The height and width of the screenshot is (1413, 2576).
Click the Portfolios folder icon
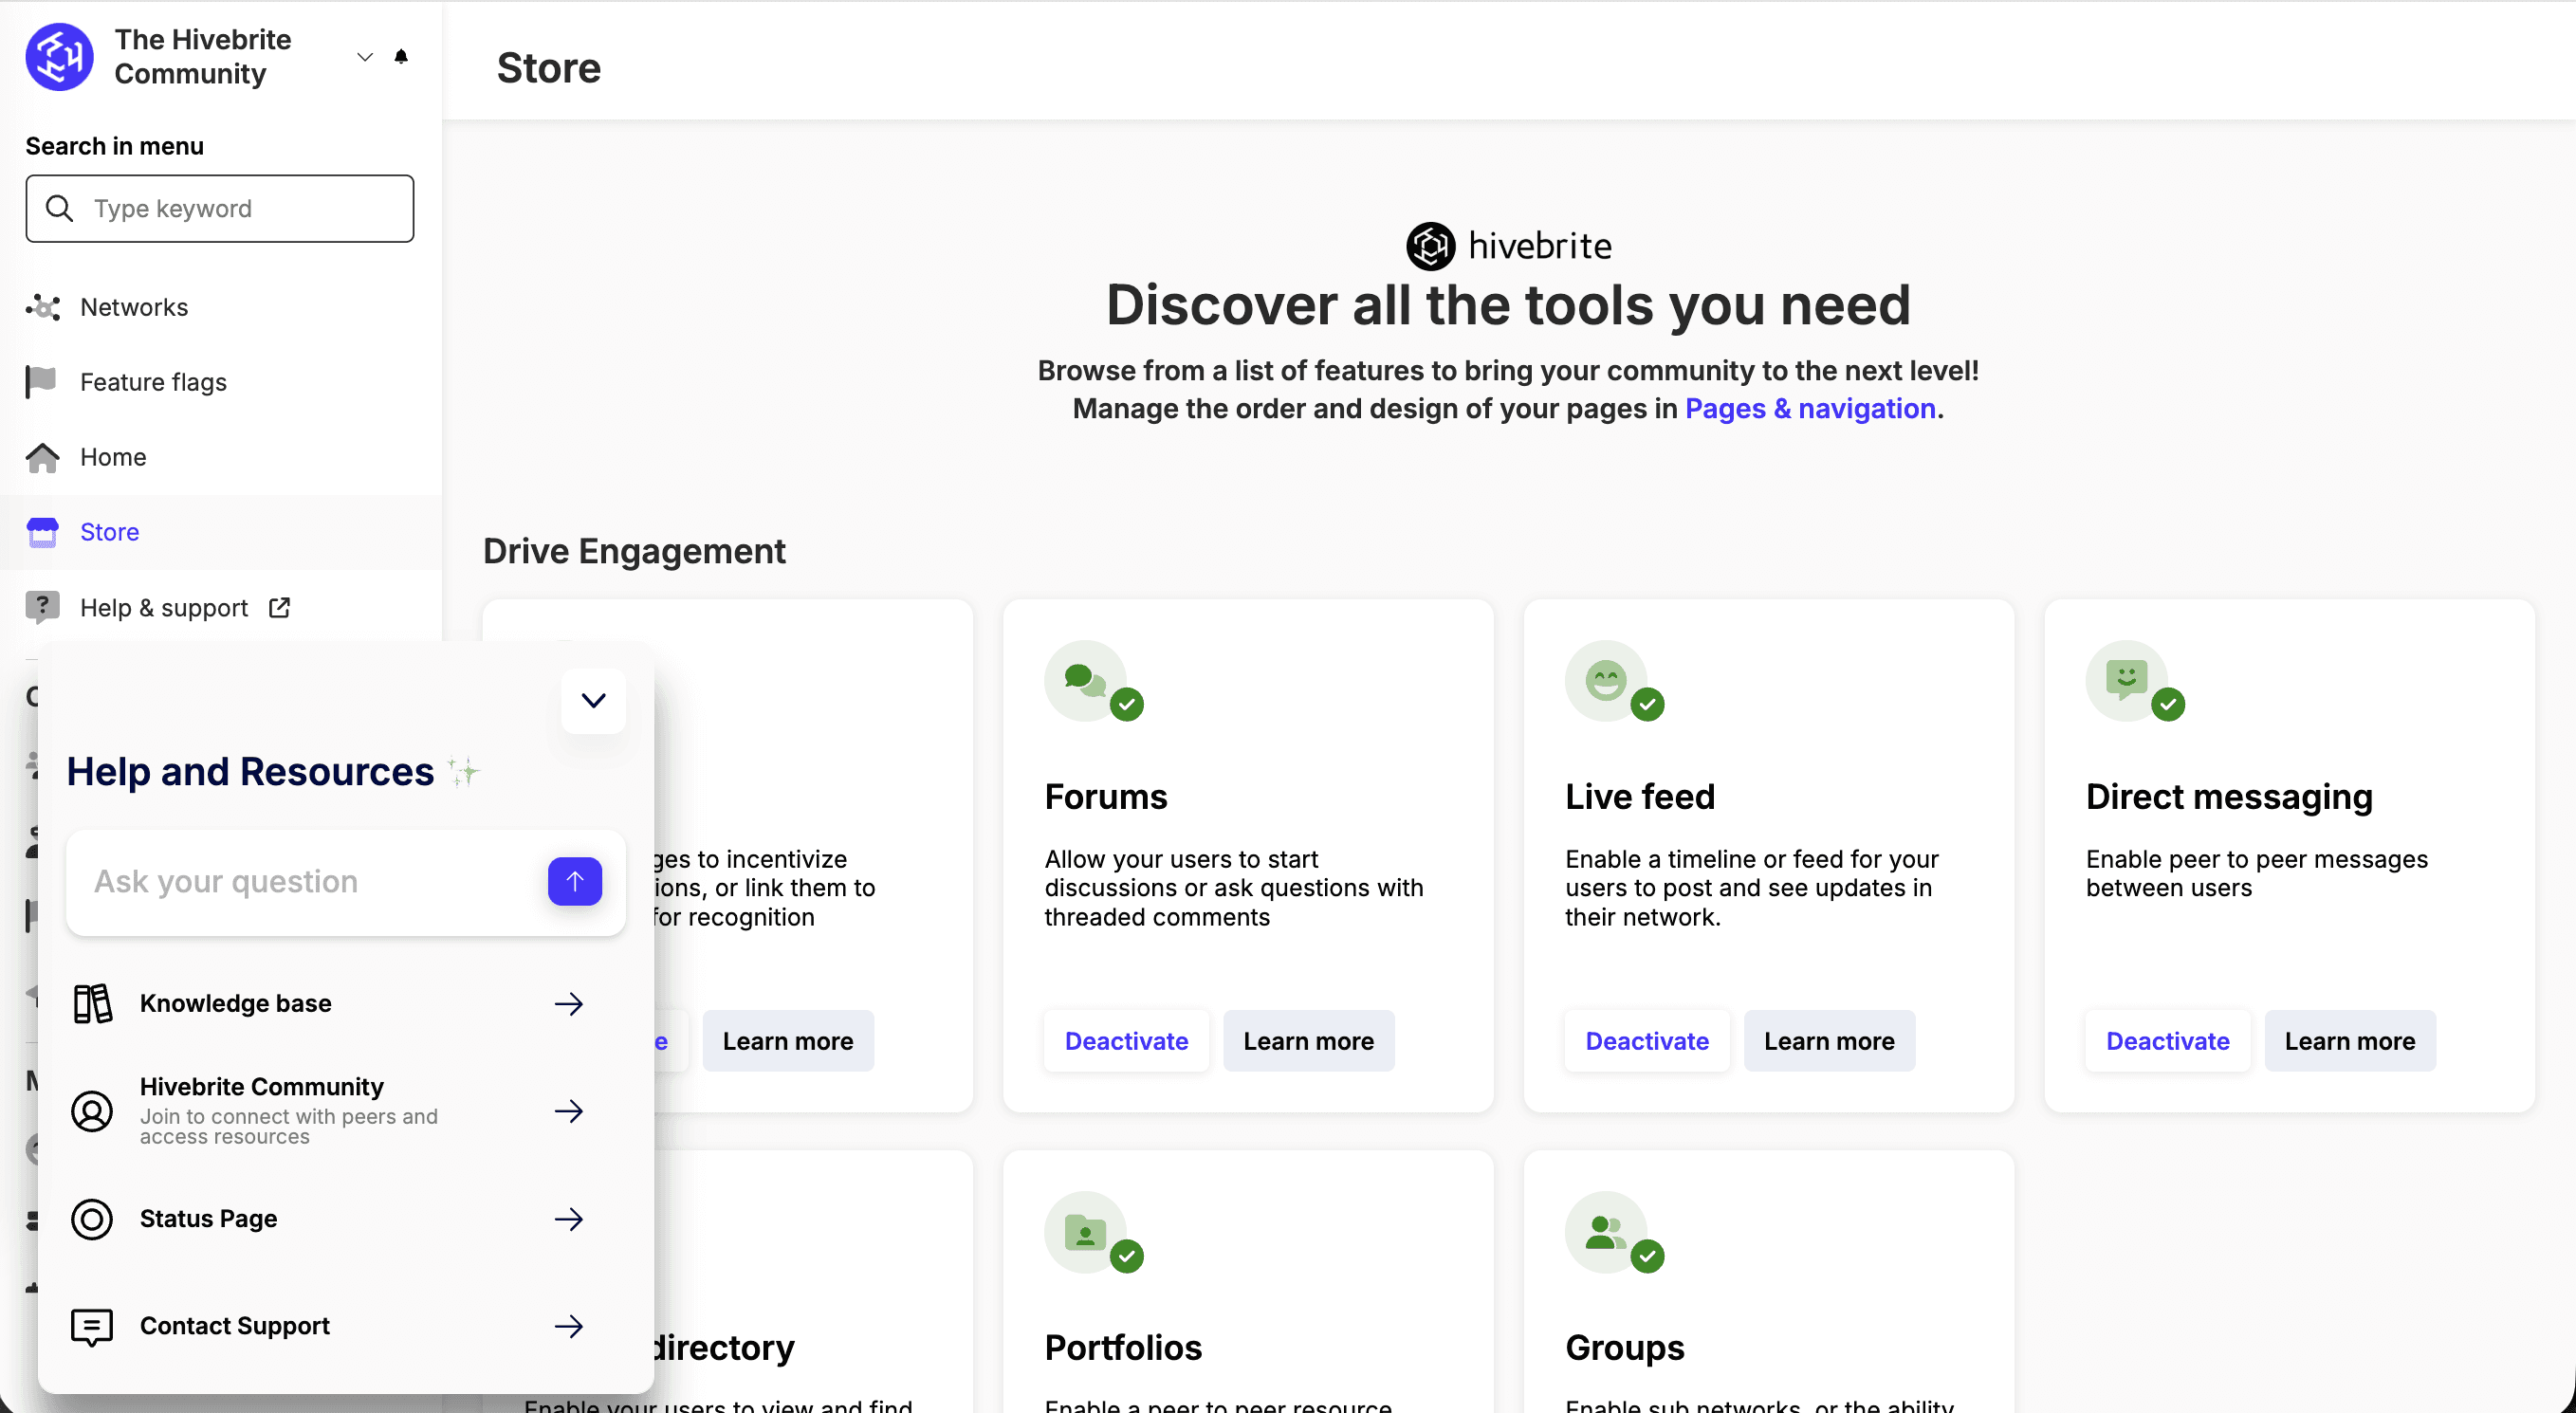point(1085,1232)
